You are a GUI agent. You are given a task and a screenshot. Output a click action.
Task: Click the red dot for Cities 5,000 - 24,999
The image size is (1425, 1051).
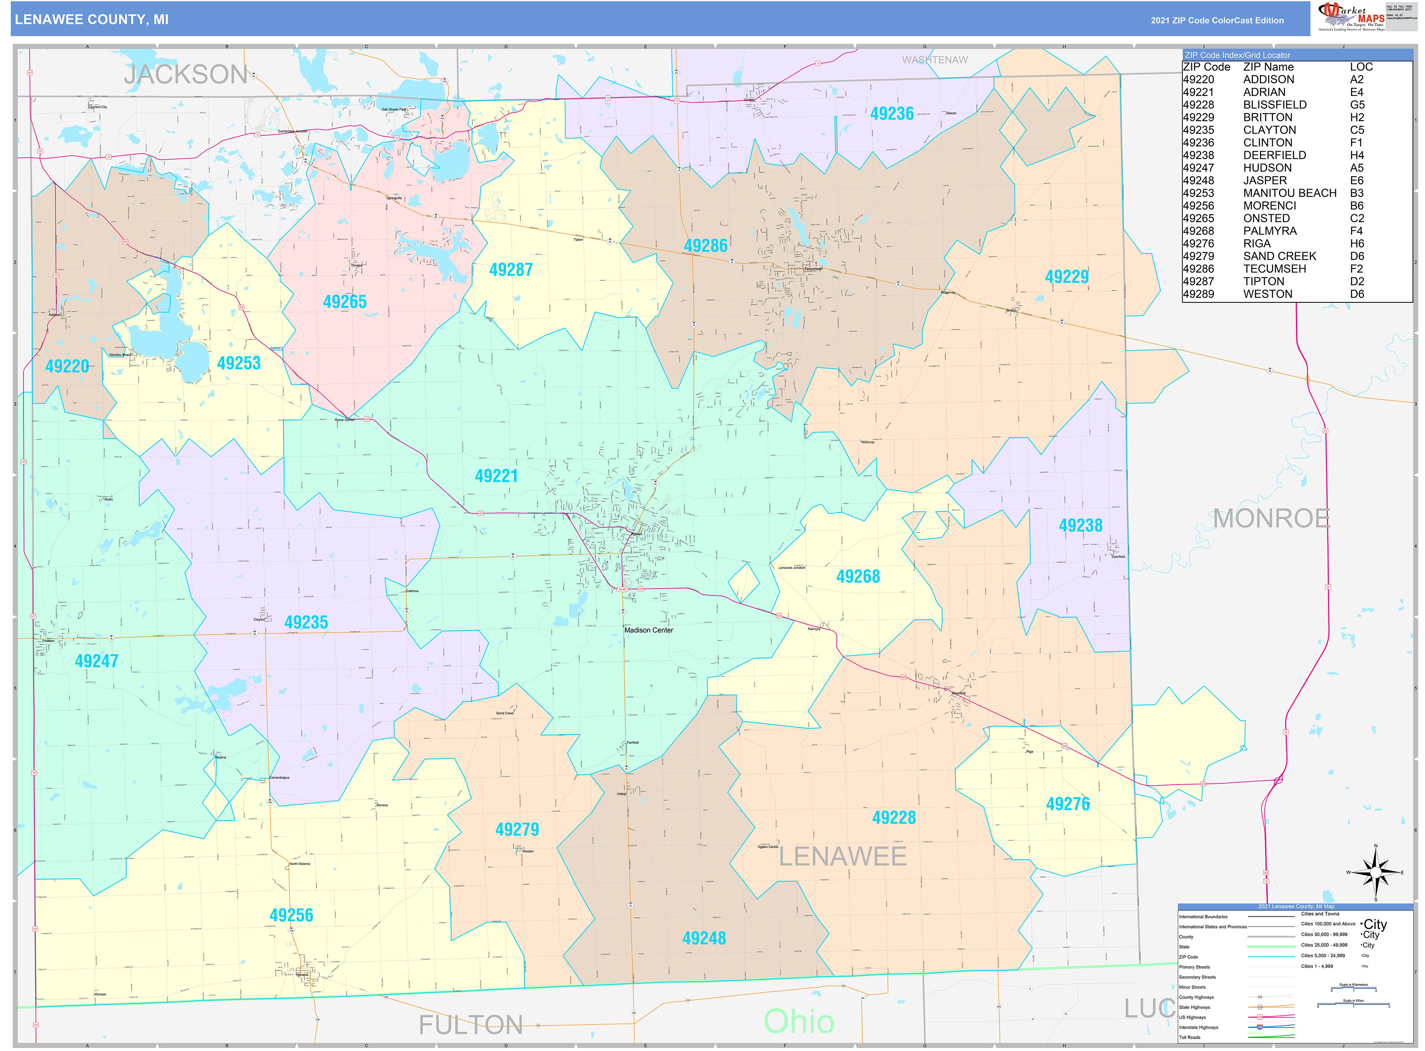pyautogui.click(x=1361, y=956)
